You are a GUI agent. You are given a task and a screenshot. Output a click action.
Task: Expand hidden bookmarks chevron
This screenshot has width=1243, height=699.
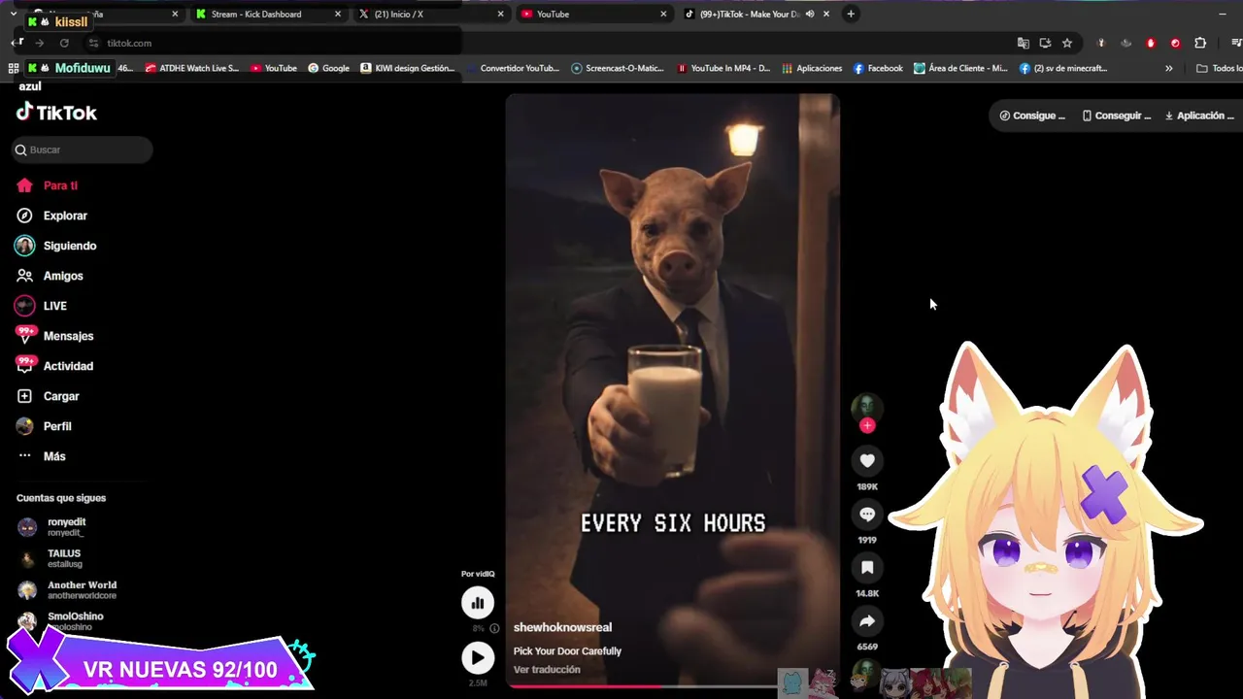(x=1168, y=69)
